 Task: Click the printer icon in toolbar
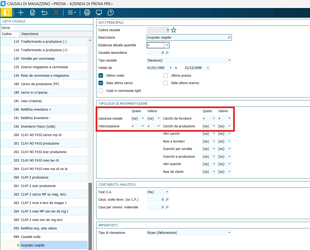point(87,13)
